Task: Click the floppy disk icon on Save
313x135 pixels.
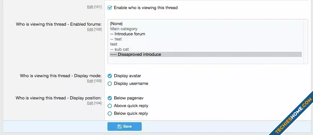Action: coord(119,126)
